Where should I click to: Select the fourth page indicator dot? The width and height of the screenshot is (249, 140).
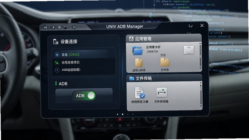coord(133,114)
